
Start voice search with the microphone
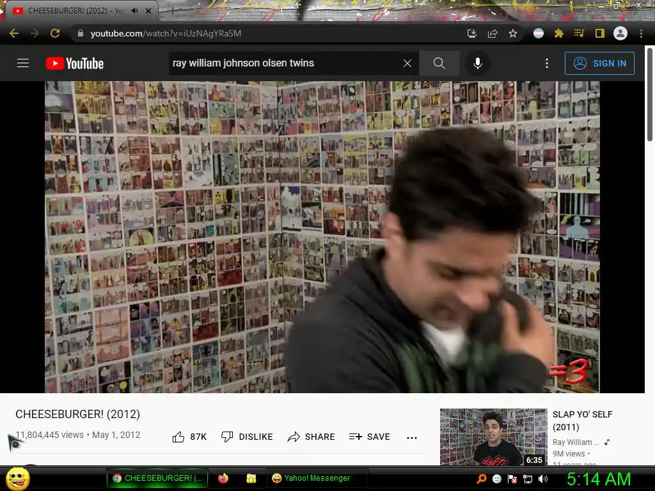click(x=477, y=63)
